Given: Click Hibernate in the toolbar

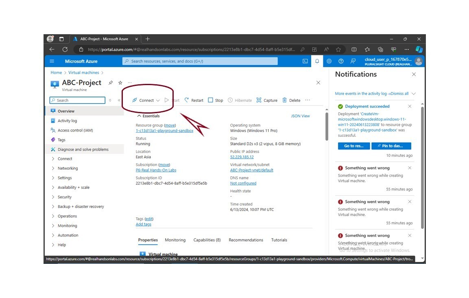Looking at the screenshot, I should click(x=240, y=100).
